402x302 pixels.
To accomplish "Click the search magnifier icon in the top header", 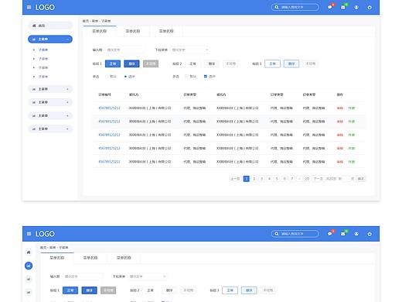I will [x=276, y=7].
